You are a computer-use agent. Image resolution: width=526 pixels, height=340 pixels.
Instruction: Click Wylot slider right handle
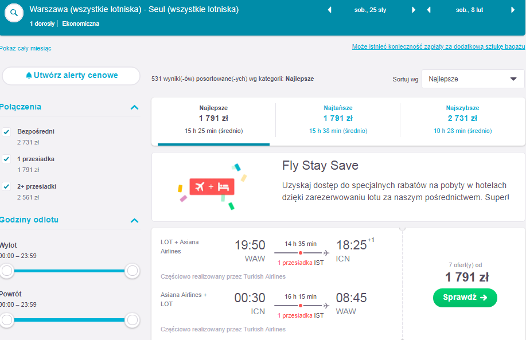click(x=132, y=271)
